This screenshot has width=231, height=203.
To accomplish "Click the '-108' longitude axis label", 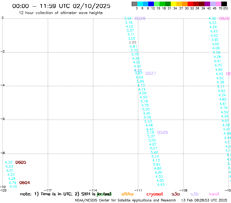I will point(184,190).
